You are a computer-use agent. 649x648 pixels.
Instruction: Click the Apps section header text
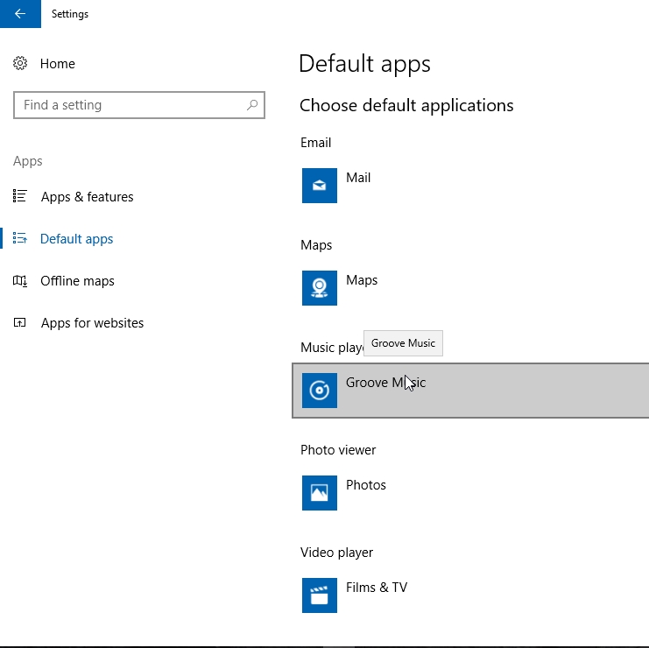[x=28, y=161]
